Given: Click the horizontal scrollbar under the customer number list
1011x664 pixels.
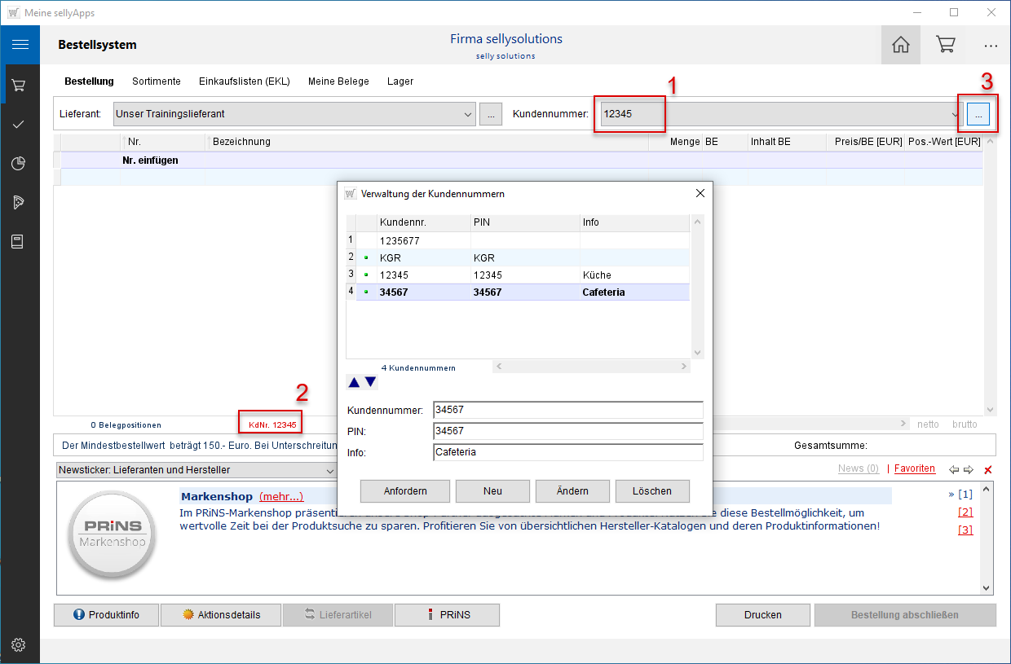Looking at the screenshot, I should [x=591, y=367].
